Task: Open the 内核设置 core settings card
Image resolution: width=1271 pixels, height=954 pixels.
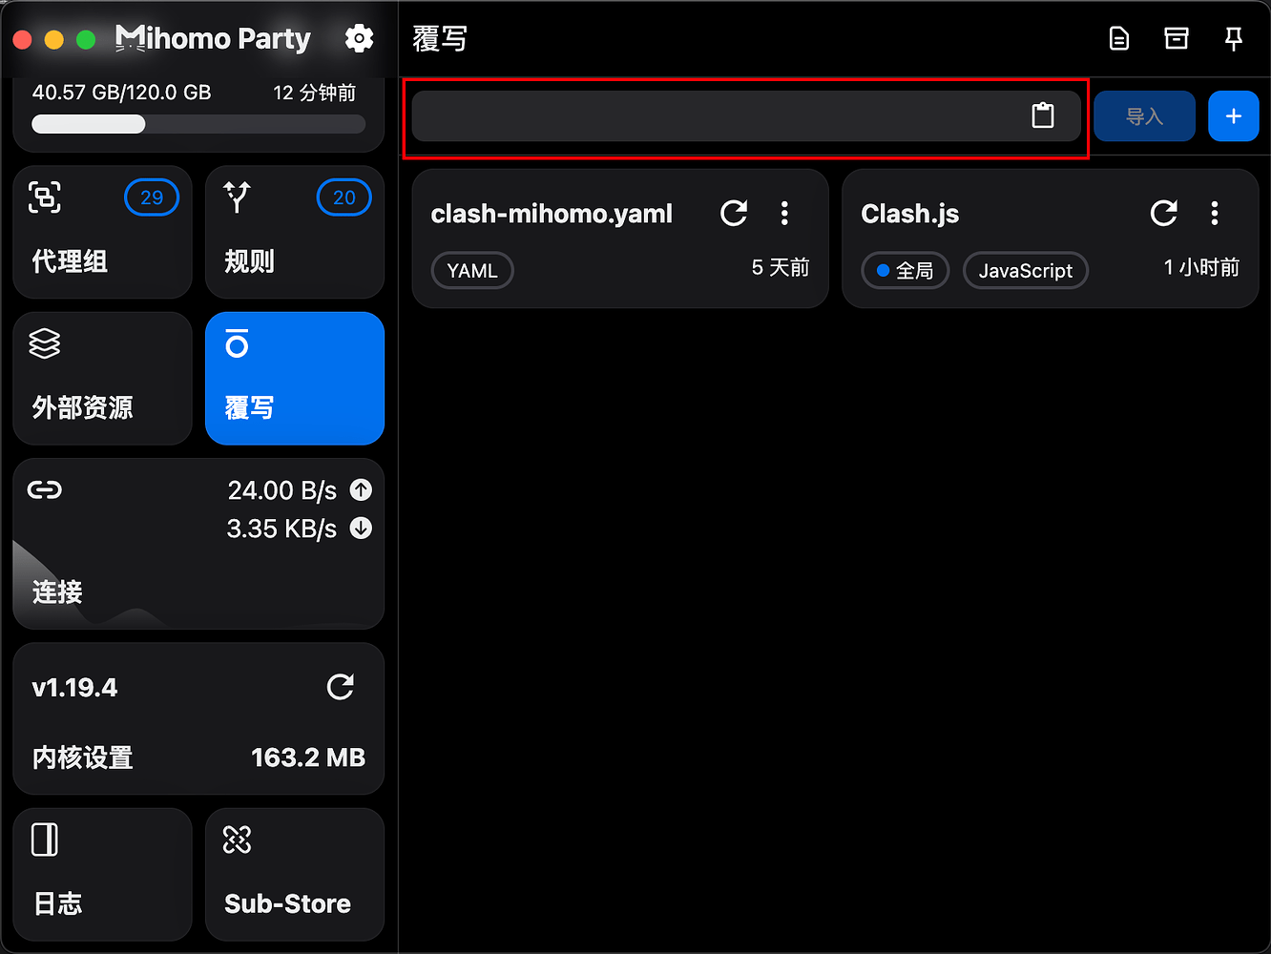Action: tap(198, 718)
